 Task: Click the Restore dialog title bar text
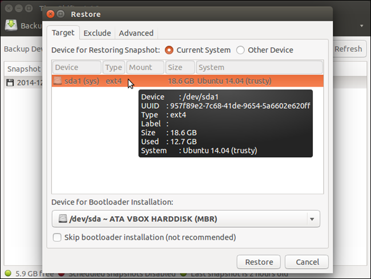coord(86,14)
